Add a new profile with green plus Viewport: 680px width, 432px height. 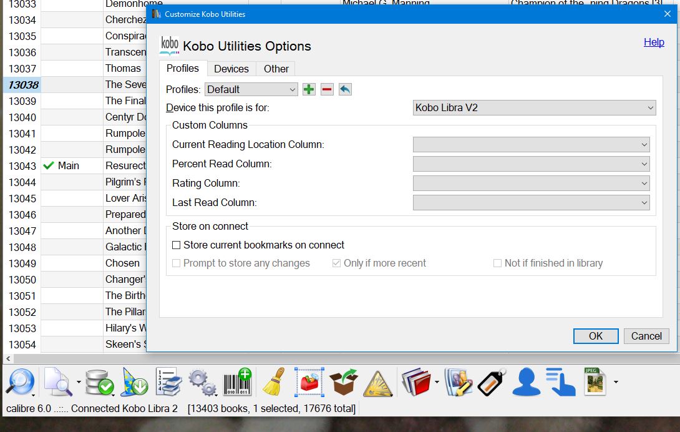309,89
